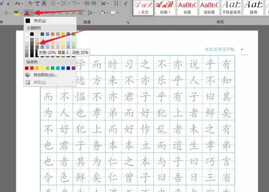The height and width of the screenshot is (192, 269).
Task: Click the clear formatting eraser icon
Action: point(31,3)
